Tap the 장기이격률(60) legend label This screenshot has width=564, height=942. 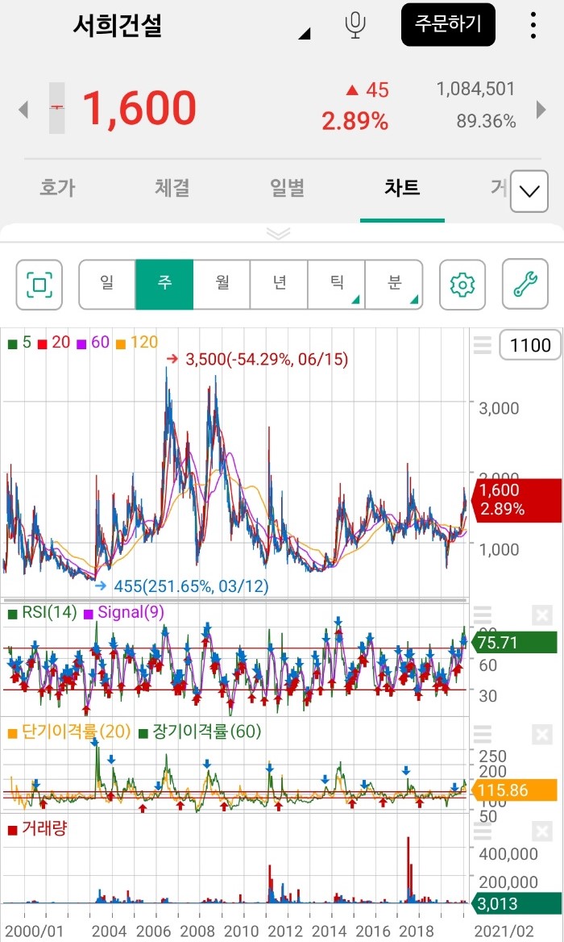(200, 732)
